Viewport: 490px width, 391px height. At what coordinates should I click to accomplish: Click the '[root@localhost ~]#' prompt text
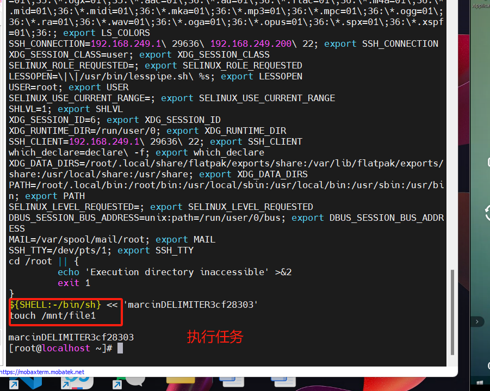tap(60, 348)
